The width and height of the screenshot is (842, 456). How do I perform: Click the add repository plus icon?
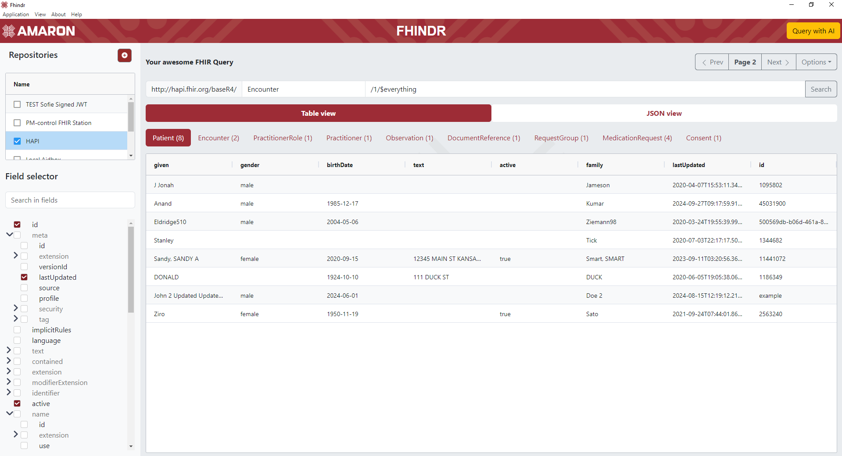[x=125, y=55]
